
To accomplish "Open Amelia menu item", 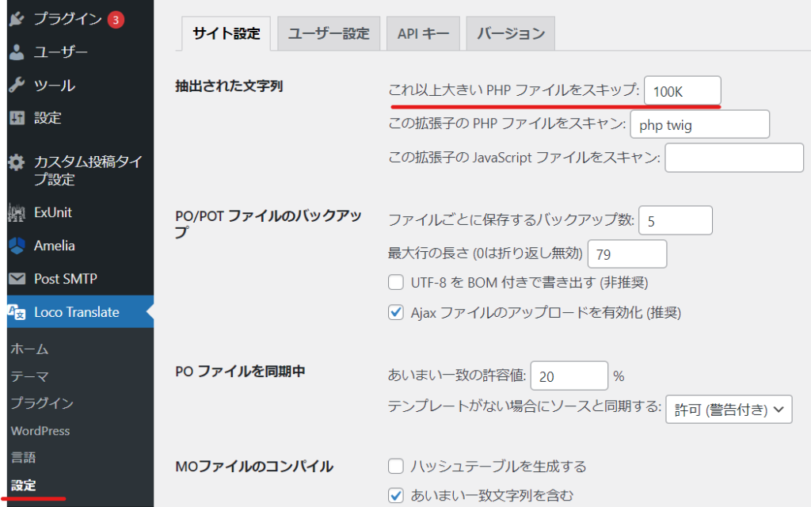I will [55, 246].
